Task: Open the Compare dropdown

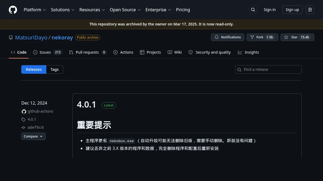Action: tap(33, 136)
